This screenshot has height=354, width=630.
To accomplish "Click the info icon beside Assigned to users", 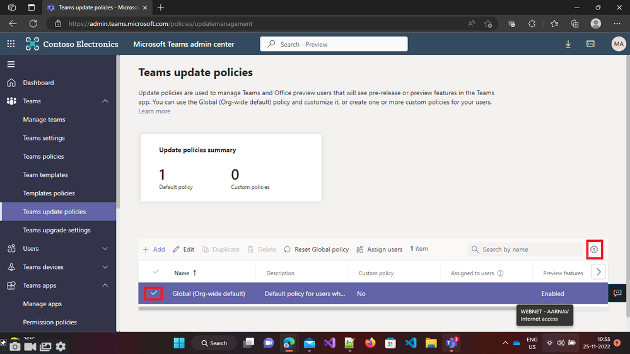I will [x=500, y=273].
